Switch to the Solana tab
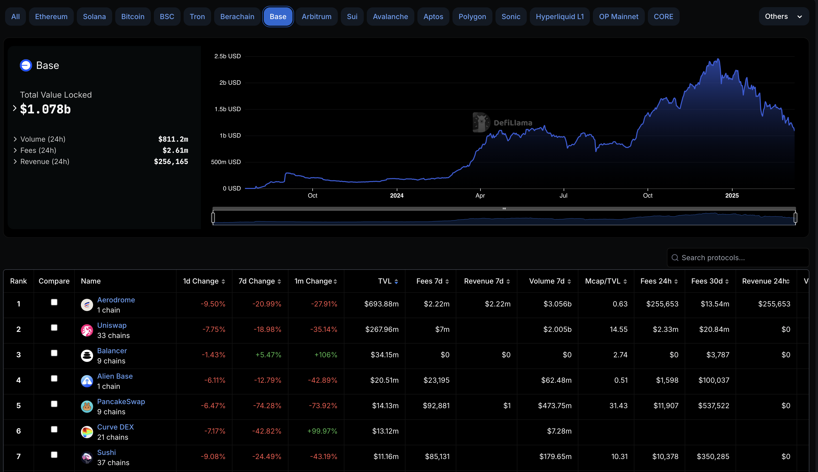The width and height of the screenshot is (818, 472). click(94, 17)
